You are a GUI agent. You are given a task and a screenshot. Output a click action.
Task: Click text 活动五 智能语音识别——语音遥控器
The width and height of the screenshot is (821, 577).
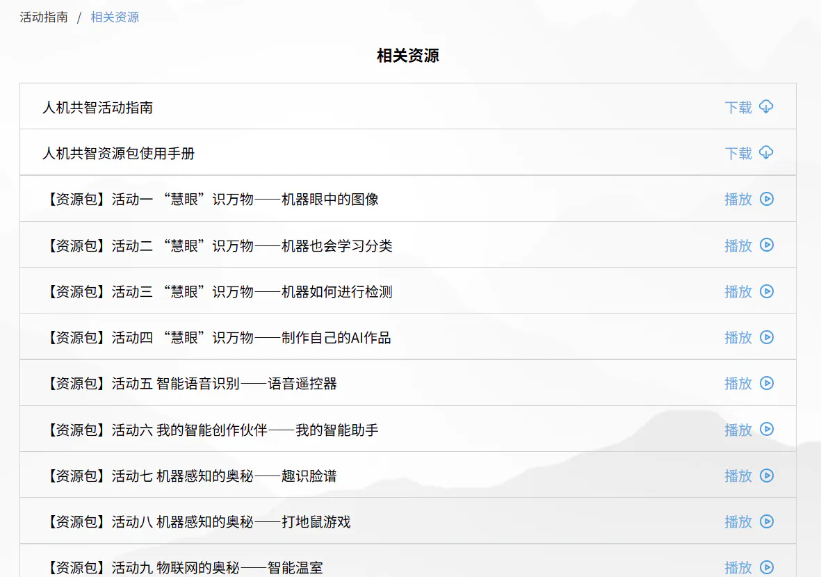(224, 384)
